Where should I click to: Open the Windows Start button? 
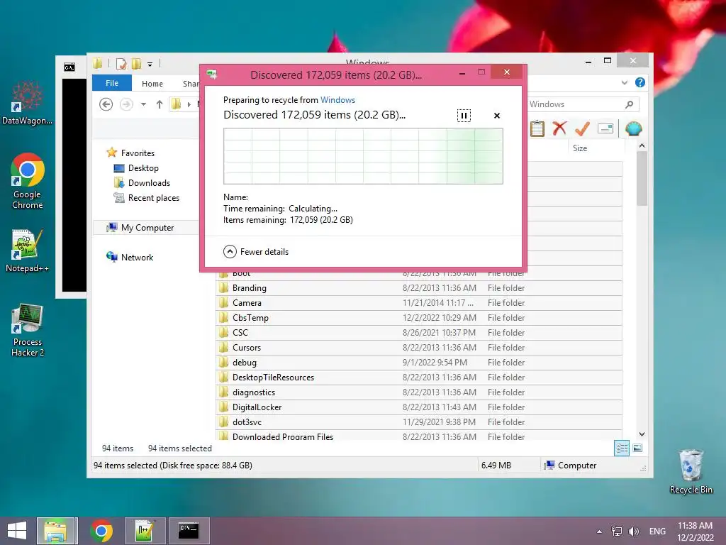tap(17, 531)
